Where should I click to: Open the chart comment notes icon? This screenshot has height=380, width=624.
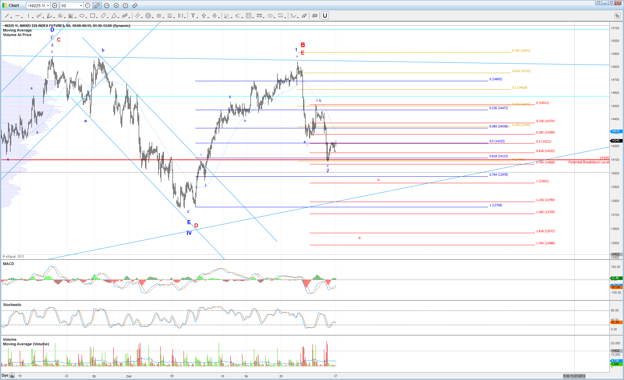(x=315, y=16)
